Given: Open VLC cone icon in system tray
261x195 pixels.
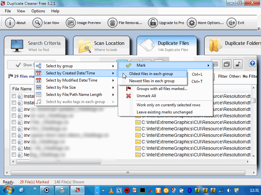Looking at the screenshot, I should pos(111,190).
